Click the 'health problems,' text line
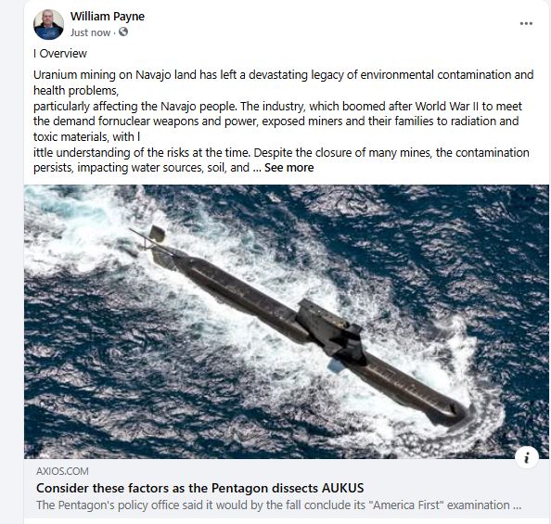Screen dimensions: 551x524 [x=76, y=91]
